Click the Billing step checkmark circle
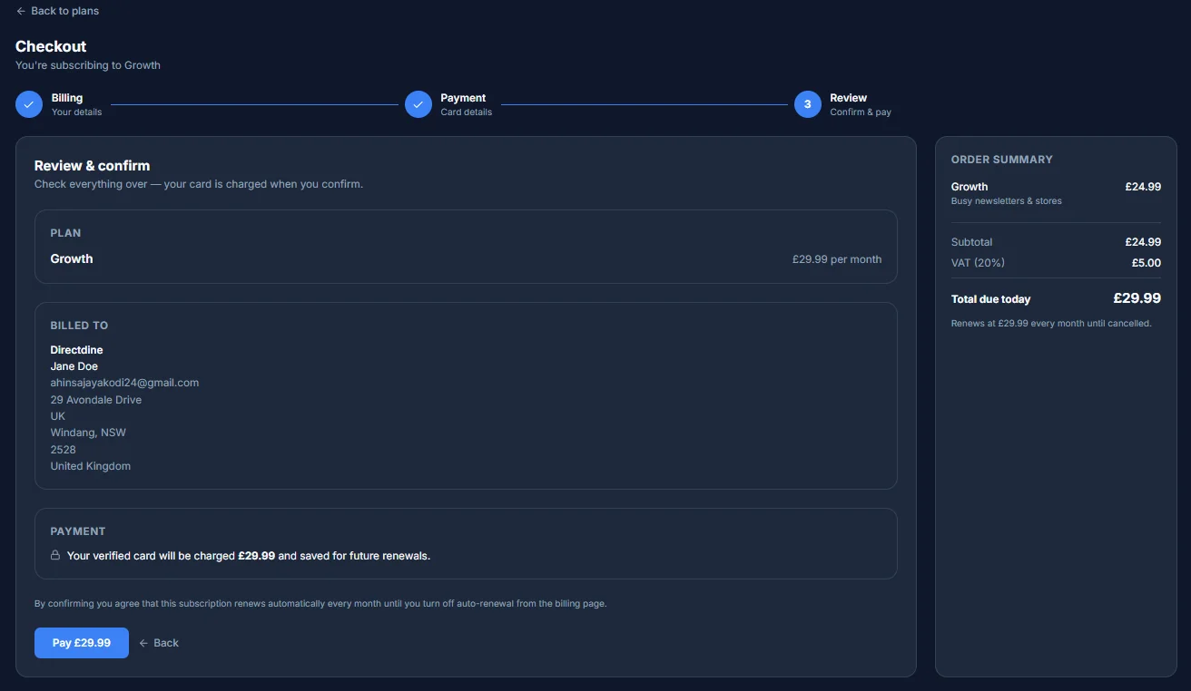1191x691 pixels. [x=29, y=104]
